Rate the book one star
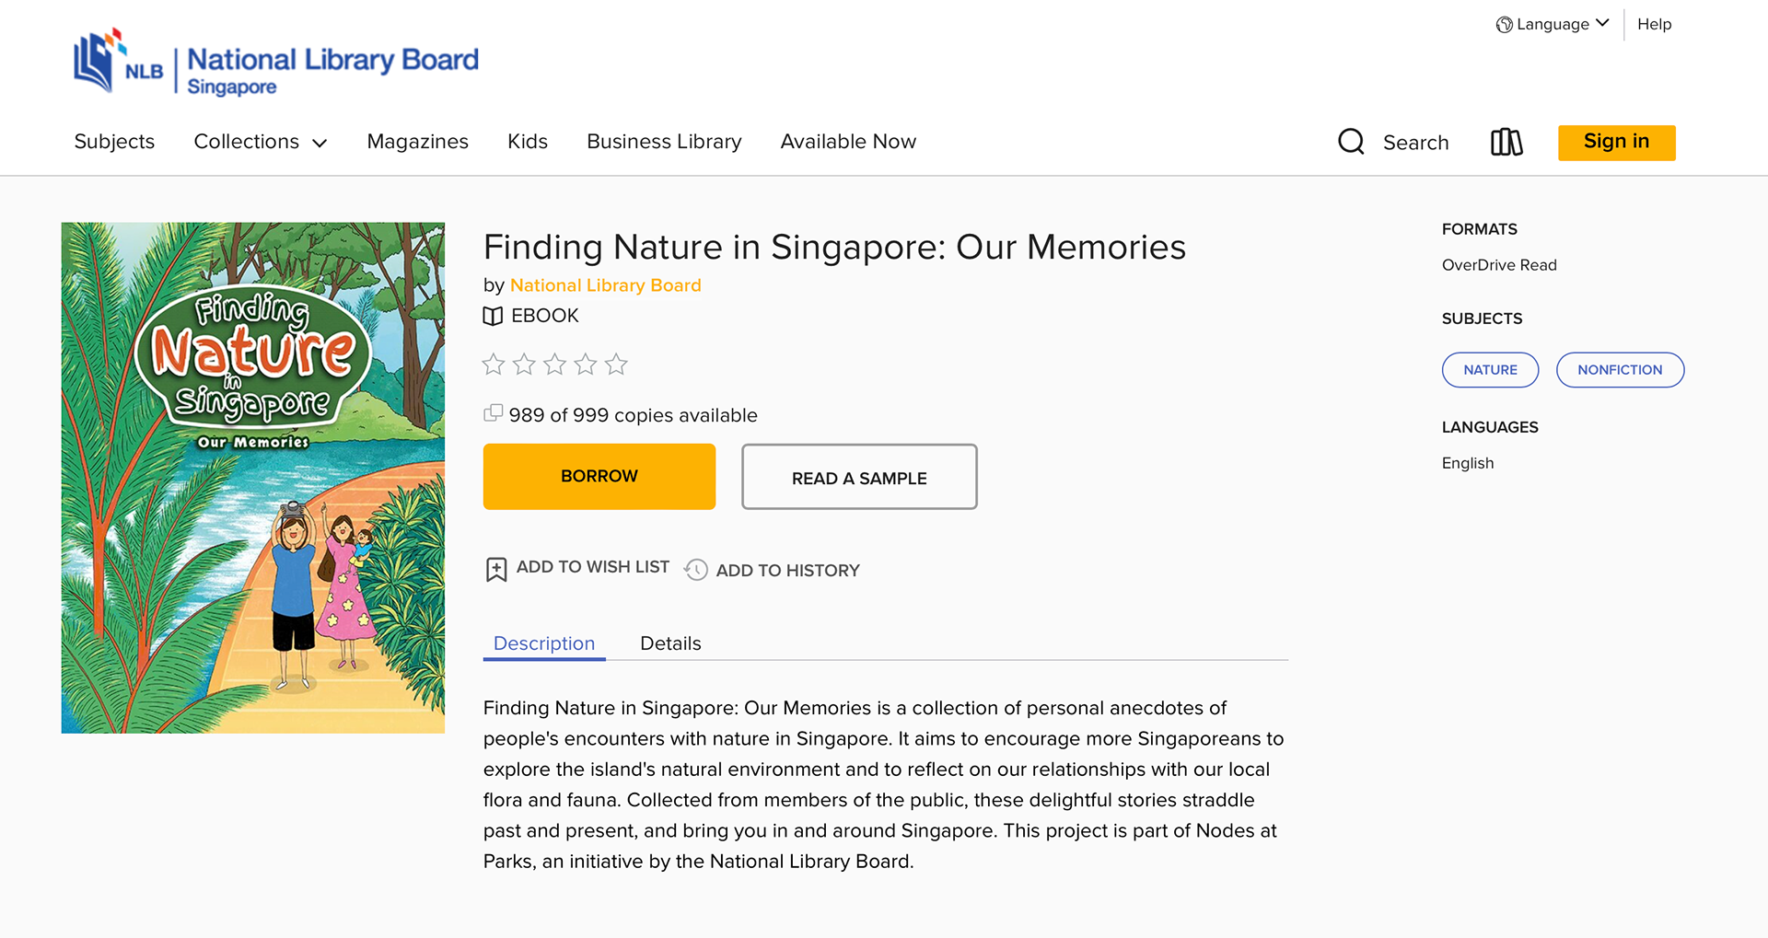This screenshot has width=1768, height=938. point(494,365)
